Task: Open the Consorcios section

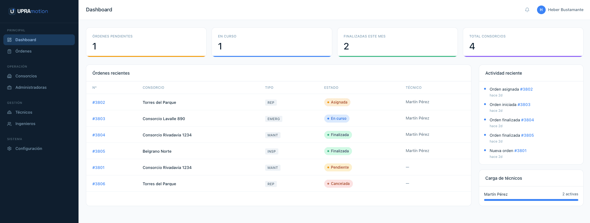Action: 39,76
